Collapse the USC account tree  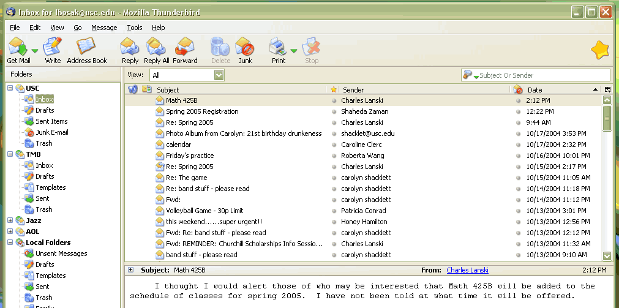point(10,88)
